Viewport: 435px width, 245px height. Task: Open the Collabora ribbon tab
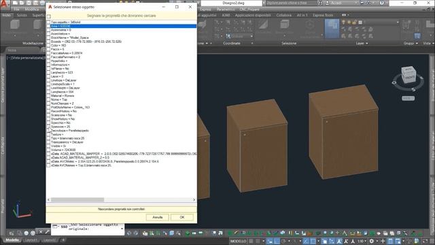[284, 15]
